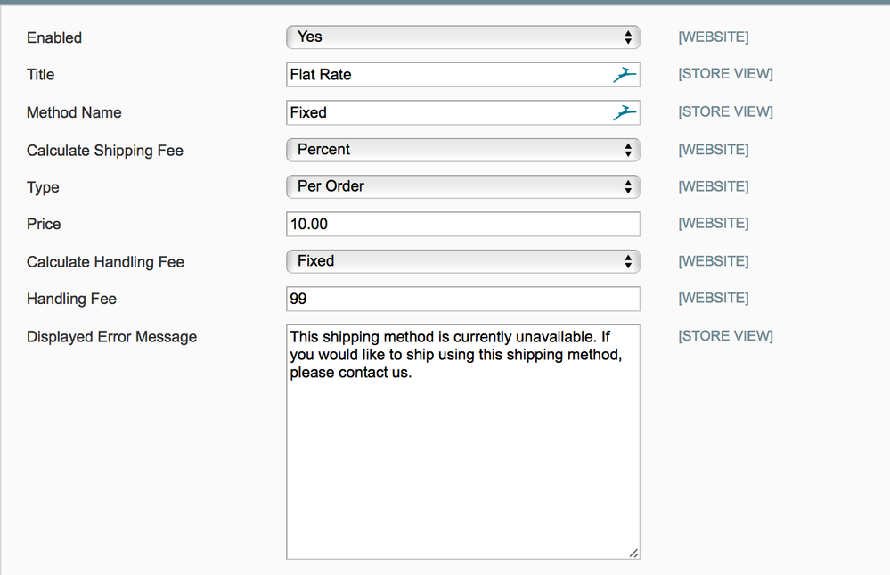Click the Displayed Error Message label
890x575 pixels.
tap(111, 337)
